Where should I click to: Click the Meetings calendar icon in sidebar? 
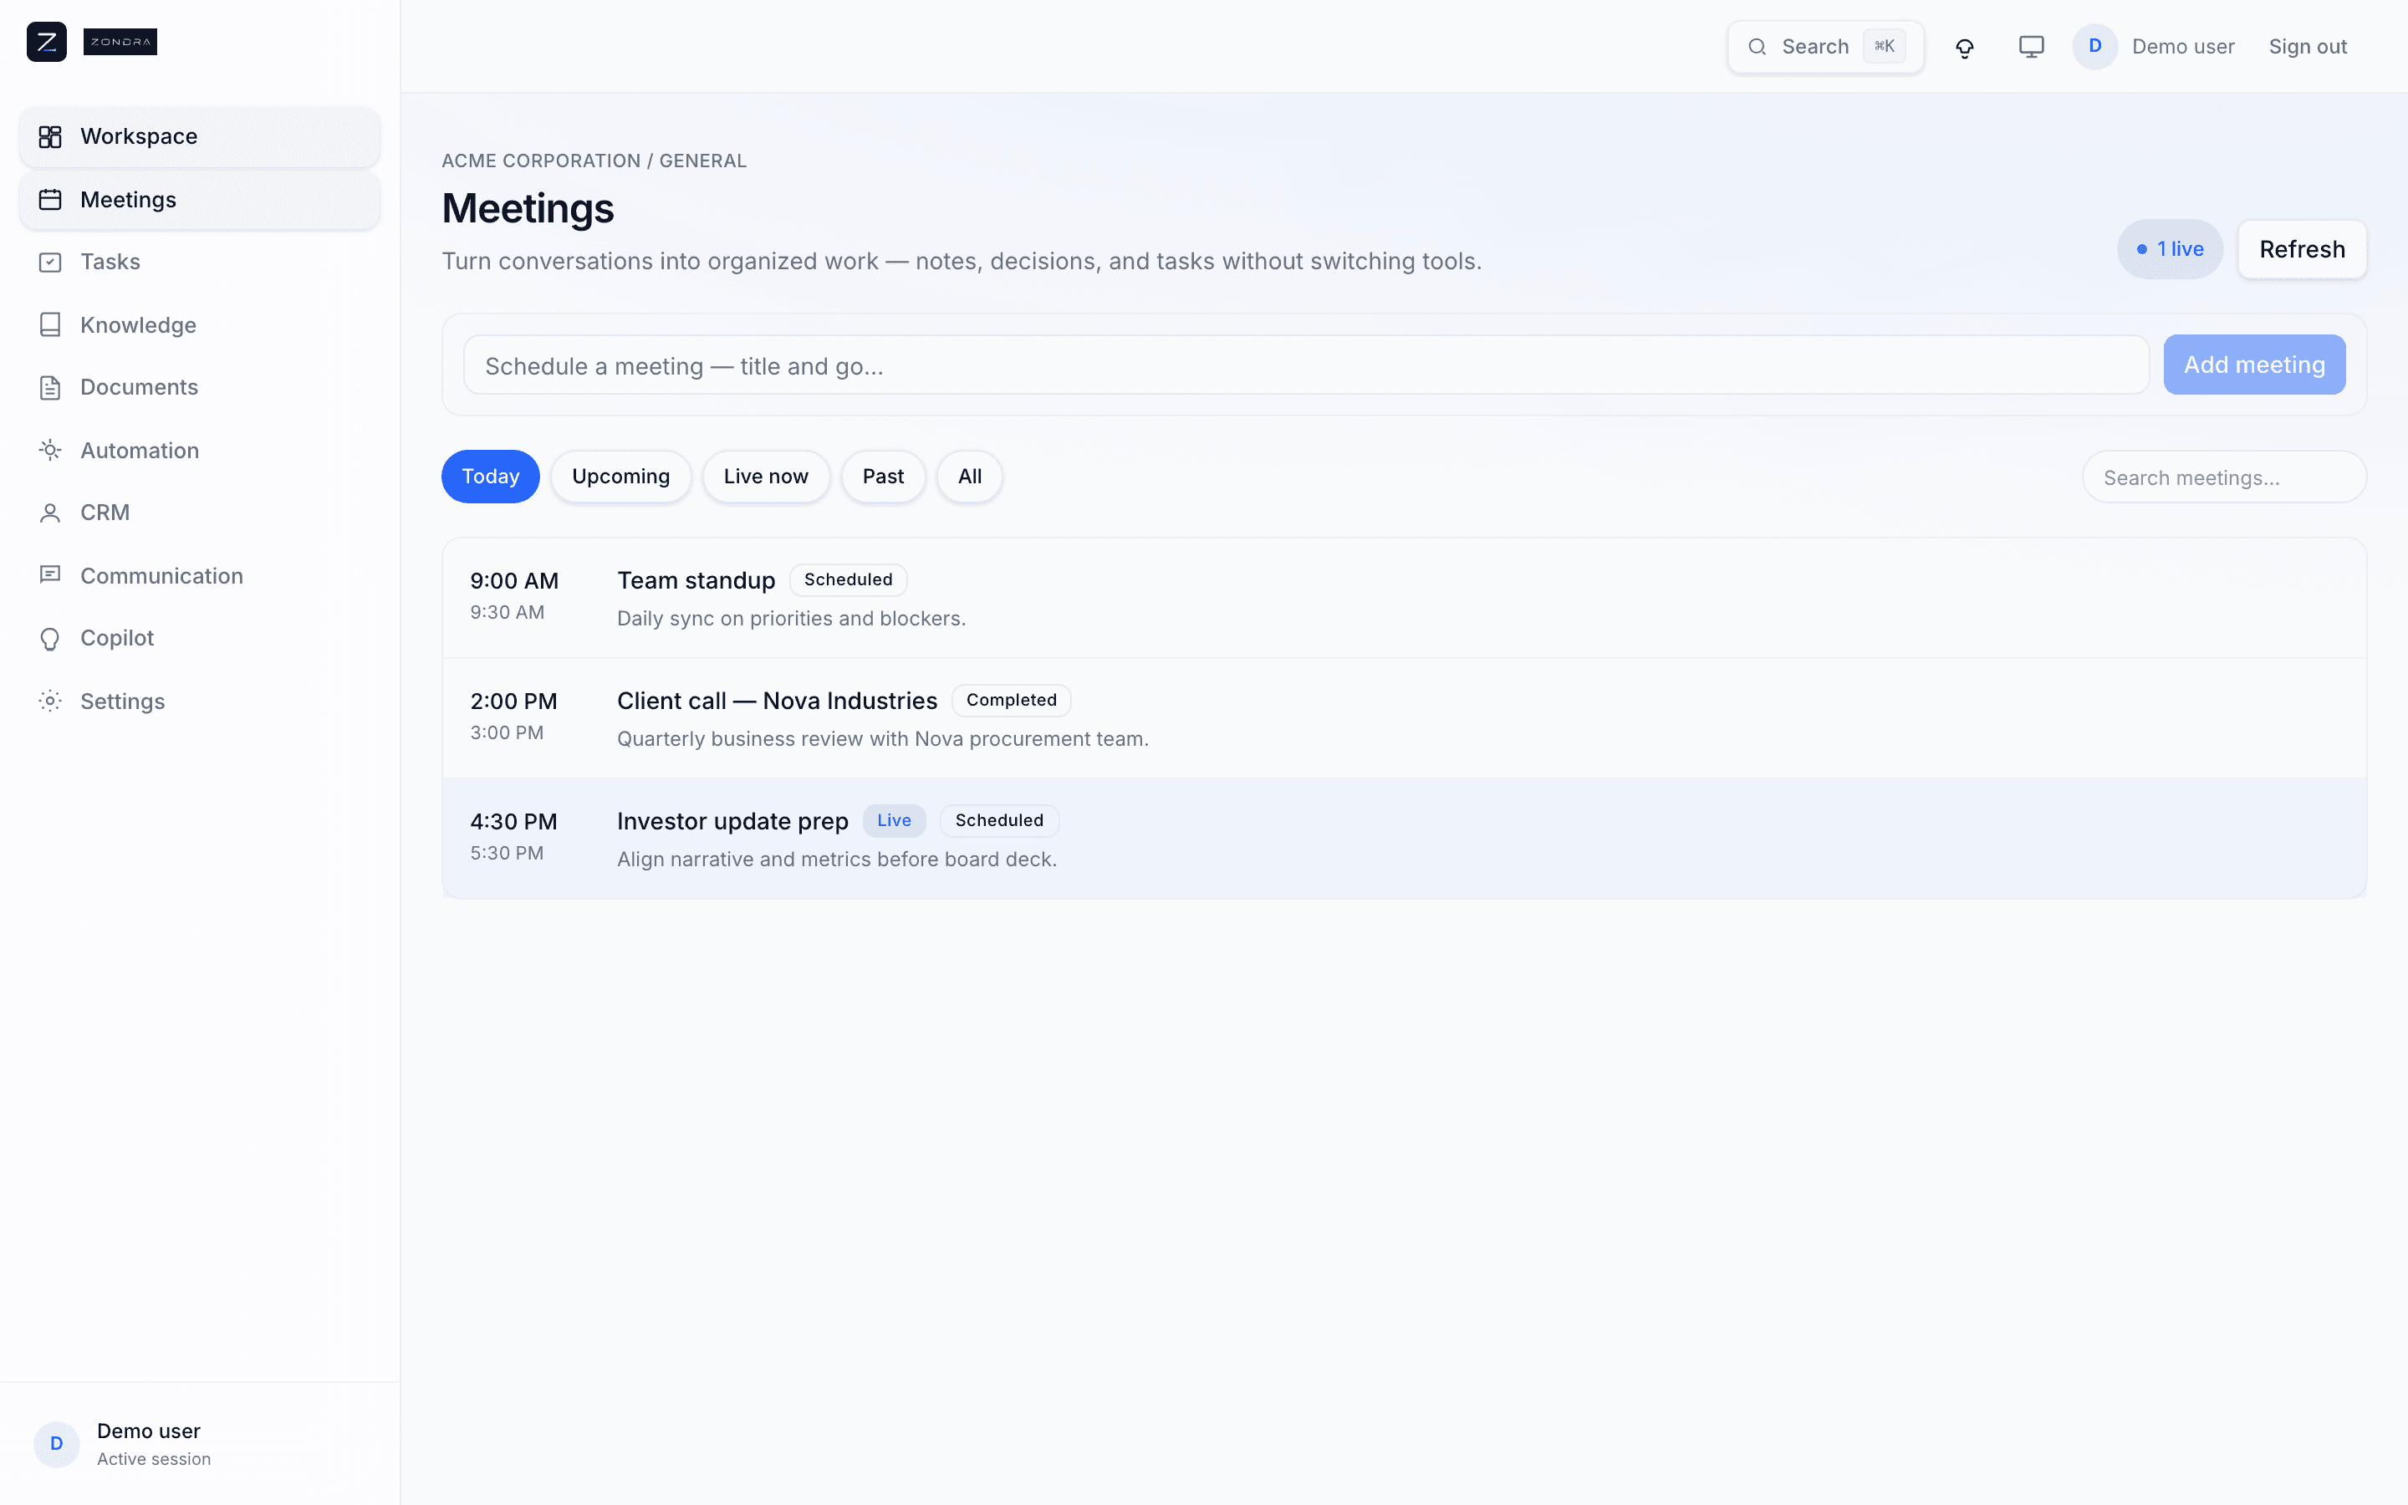point(50,200)
